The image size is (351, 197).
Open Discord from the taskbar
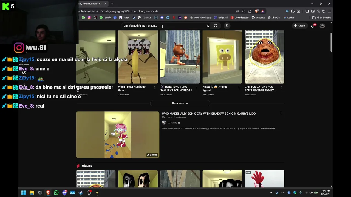point(64,193)
